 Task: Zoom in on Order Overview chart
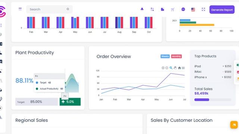click(163, 68)
